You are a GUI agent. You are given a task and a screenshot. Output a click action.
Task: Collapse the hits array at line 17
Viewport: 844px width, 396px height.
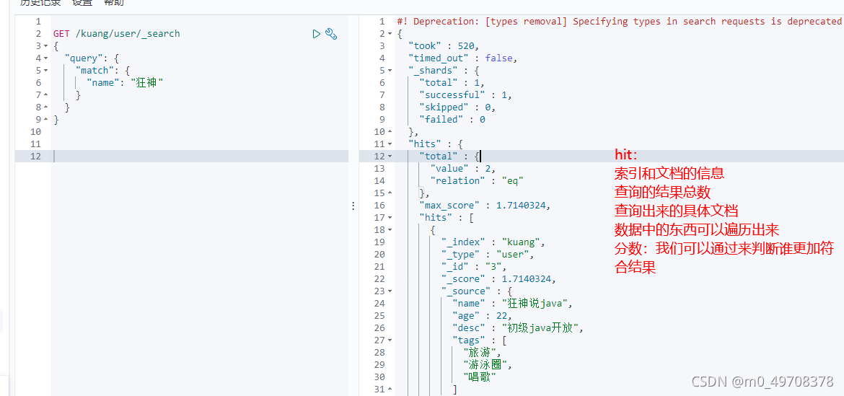(390, 219)
